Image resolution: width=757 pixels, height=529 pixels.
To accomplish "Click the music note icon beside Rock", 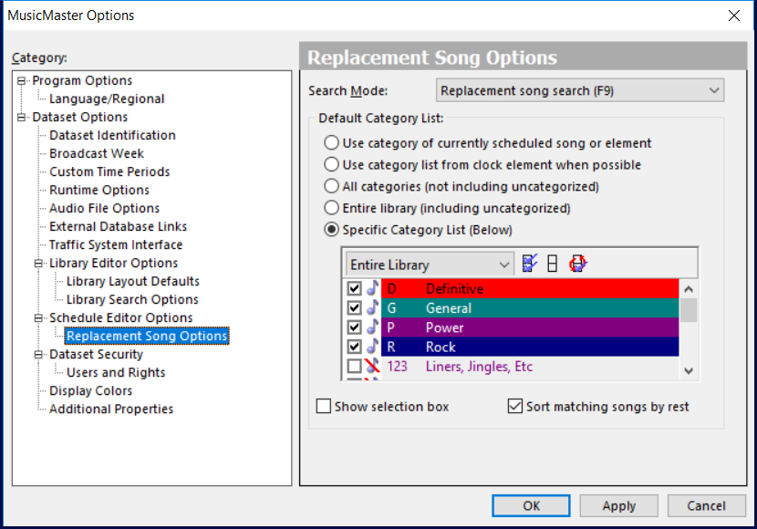I will click(372, 347).
